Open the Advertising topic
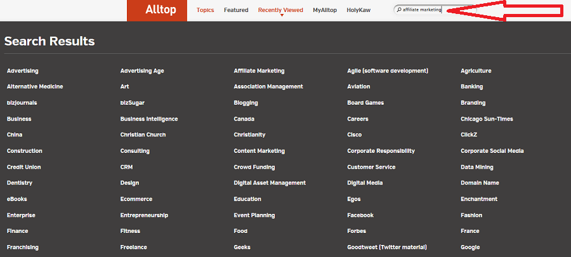 (x=23, y=70)
